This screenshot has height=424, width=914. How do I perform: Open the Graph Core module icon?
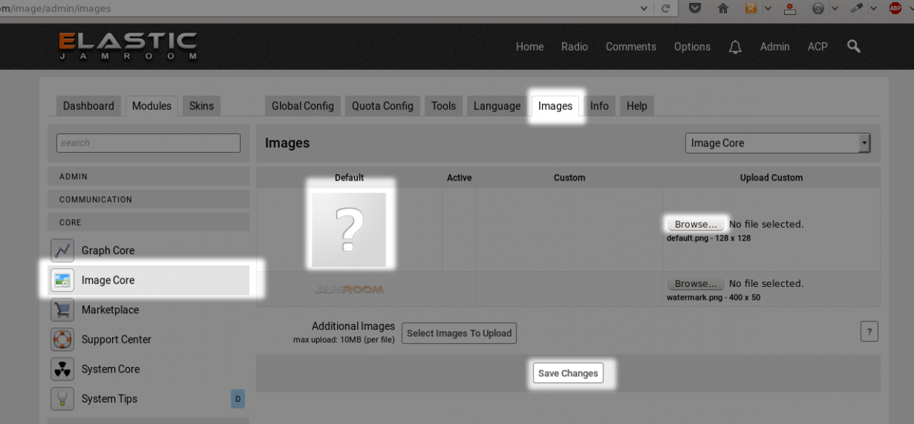click(62, 251)
